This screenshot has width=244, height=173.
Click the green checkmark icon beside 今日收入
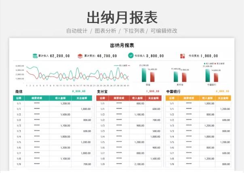click(131, 55)
